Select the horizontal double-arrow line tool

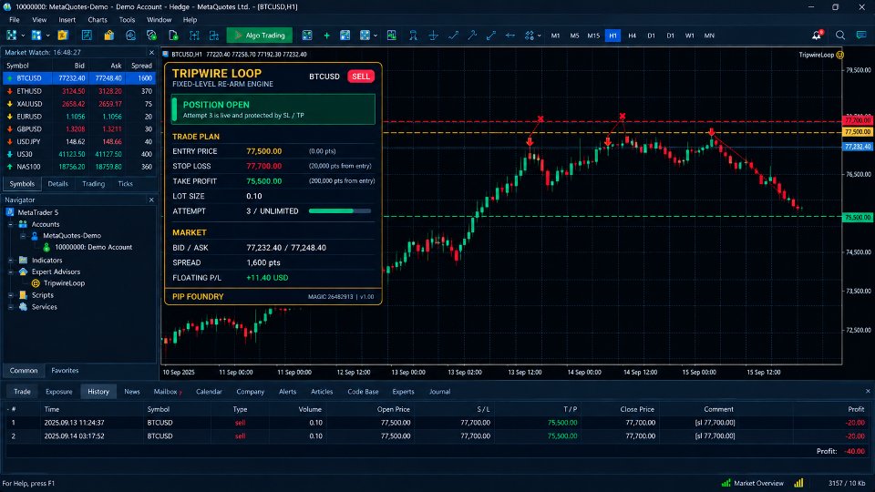[510, 36]
